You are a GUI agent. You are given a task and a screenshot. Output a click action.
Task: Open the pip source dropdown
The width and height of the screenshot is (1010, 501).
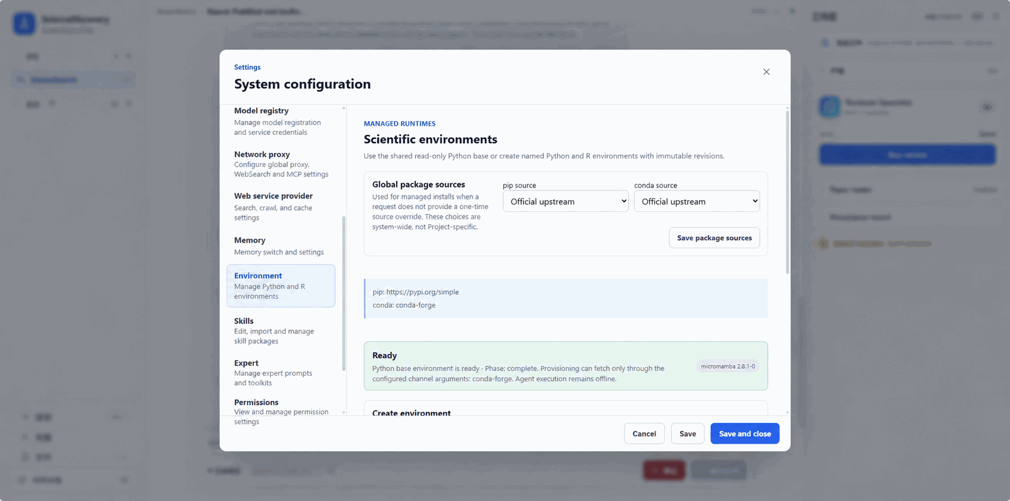pos(565,201)
